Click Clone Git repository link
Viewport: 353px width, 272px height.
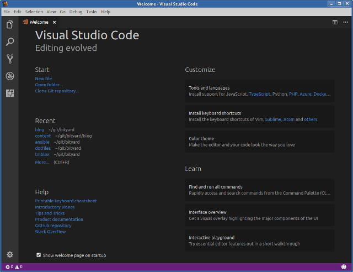(x=57, y=91)
